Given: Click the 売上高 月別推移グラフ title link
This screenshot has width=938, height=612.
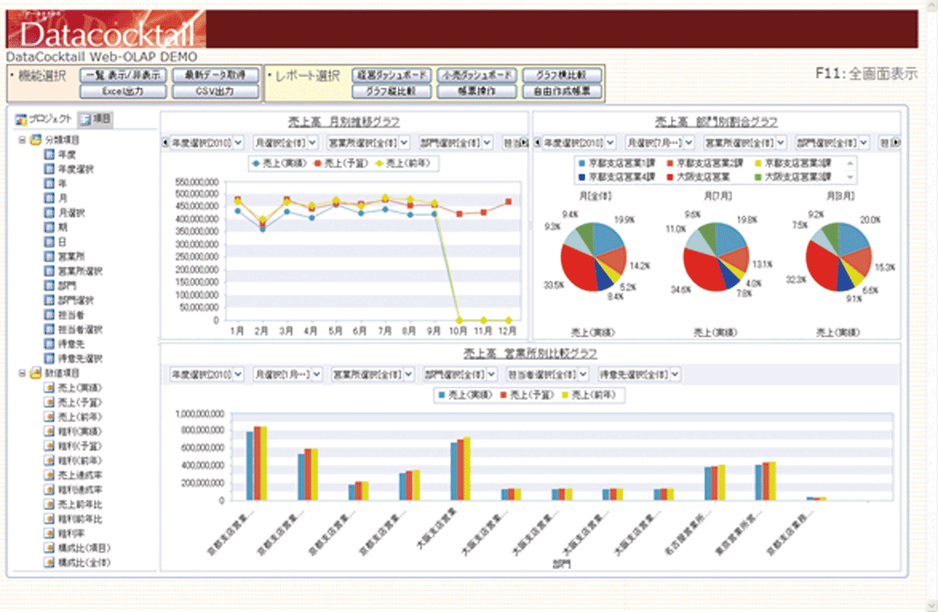Looking at the screenshot, I should (x=344, y=122).
